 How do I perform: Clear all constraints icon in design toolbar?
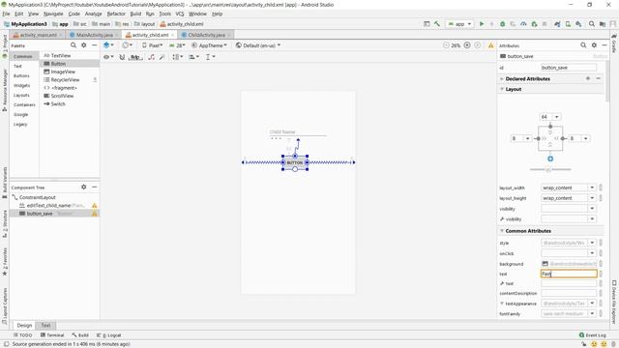(x=151, y=57)
